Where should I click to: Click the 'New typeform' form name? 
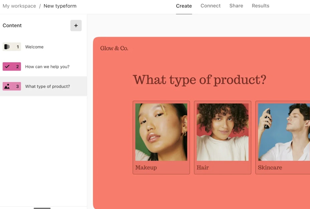pos(60,6)
